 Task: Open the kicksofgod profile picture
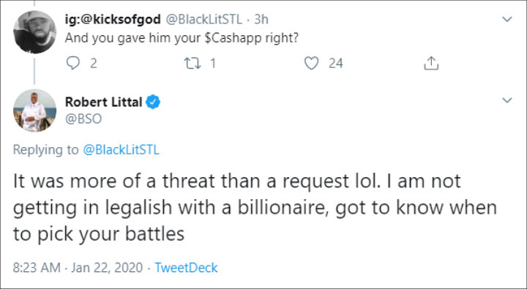coord(34,32)
